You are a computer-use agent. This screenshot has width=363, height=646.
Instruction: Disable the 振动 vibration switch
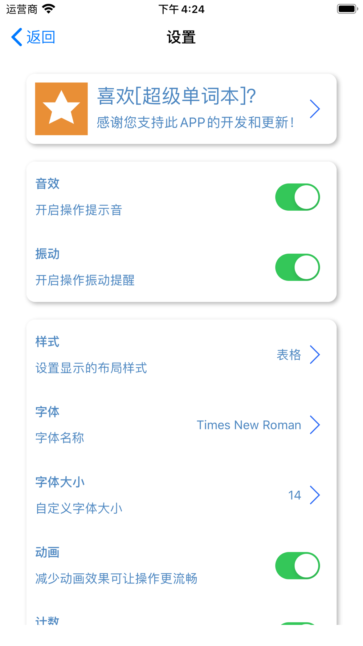pyautogui.click(x=297, y=267)
